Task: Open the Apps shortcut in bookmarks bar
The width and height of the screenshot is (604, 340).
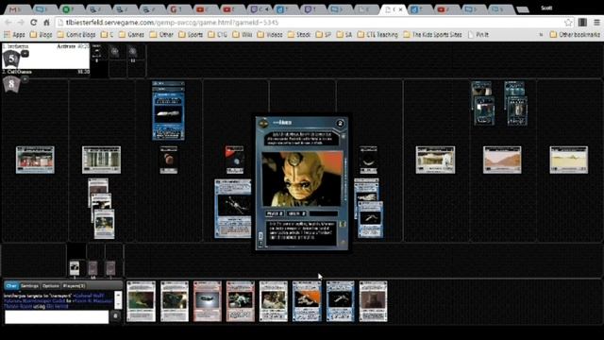Action: click(x=14, y=35)
